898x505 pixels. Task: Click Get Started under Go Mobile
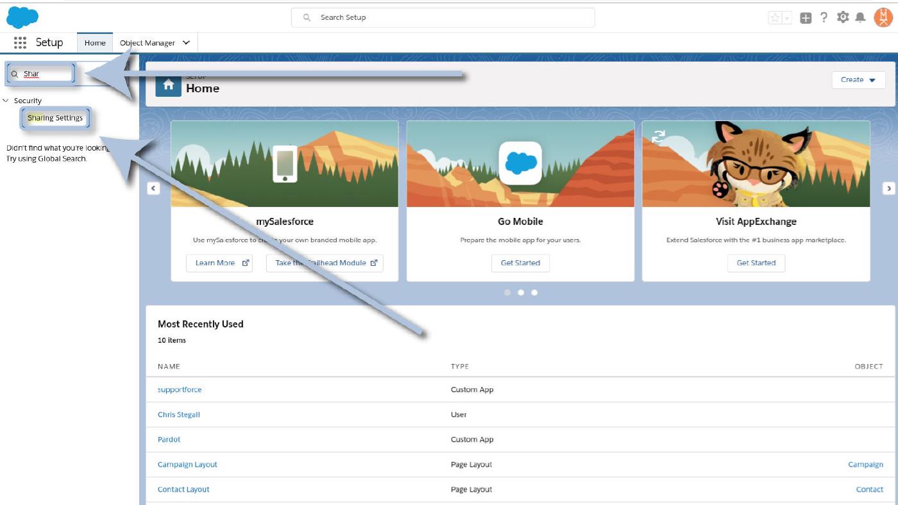click(x=520, y=263)
